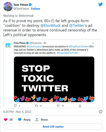Open the tweet info circle icon

(x=100, y=112)
